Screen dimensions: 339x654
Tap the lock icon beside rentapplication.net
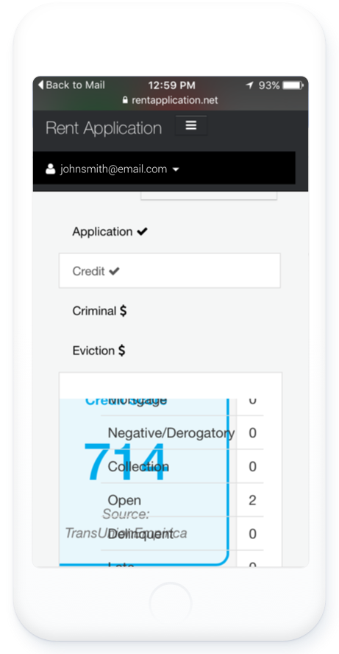tap(125, 100)
